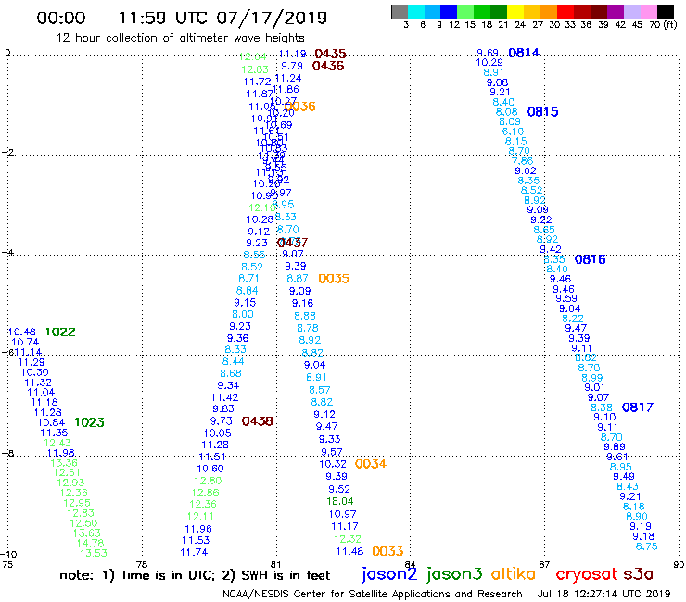
Task: Click the subtitle '12 hour collection of altimeter wave heights'
Action: tap(180, 38)
